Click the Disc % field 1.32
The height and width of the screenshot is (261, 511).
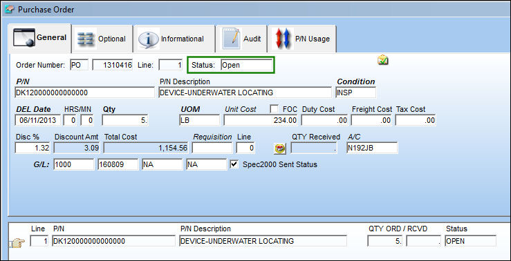pyautogui.click(x=32, y=148)
